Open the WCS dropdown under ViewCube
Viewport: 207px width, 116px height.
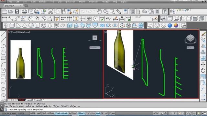tap(191, 48)
